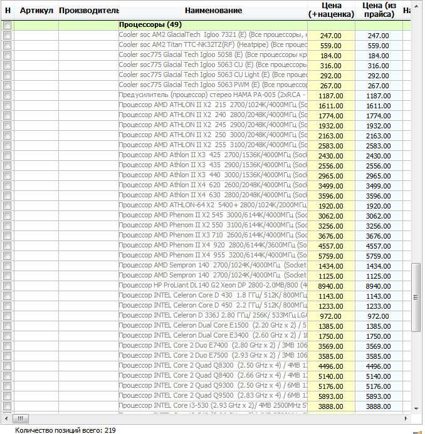Screen dimensions: 425x434
Task: Check the INTEL Core i3-530 row box
Action: [7, 406]
